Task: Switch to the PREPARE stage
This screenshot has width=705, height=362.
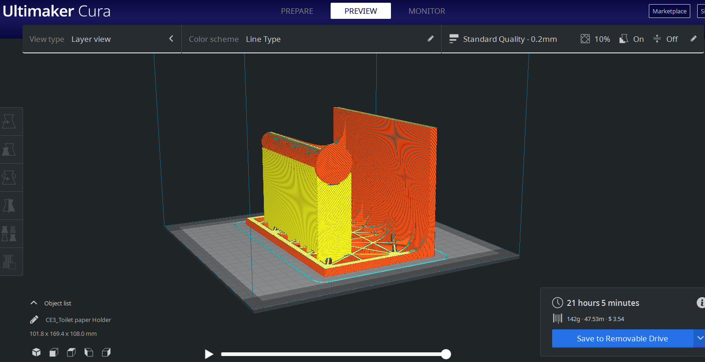Action: (x=297, y=11)
